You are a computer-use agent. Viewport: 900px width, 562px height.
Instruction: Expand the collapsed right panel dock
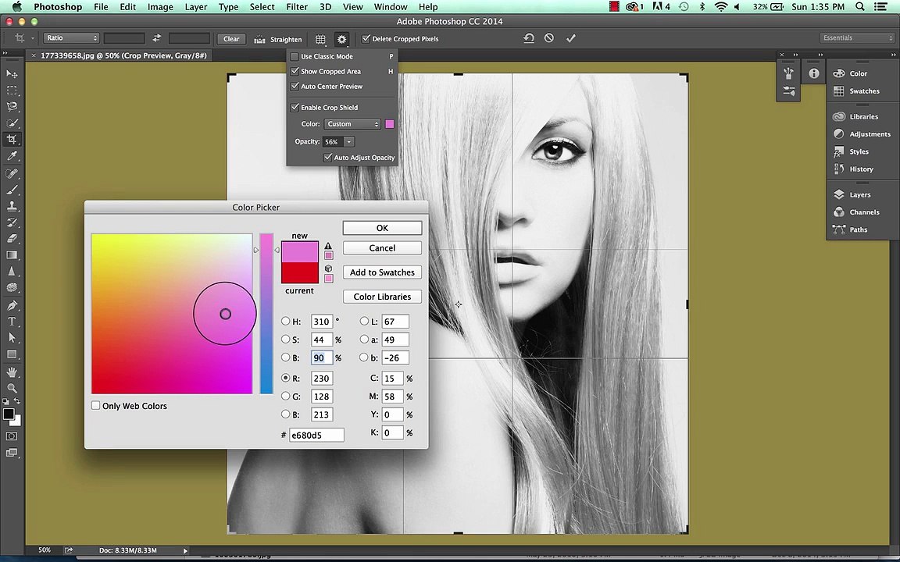893,55
